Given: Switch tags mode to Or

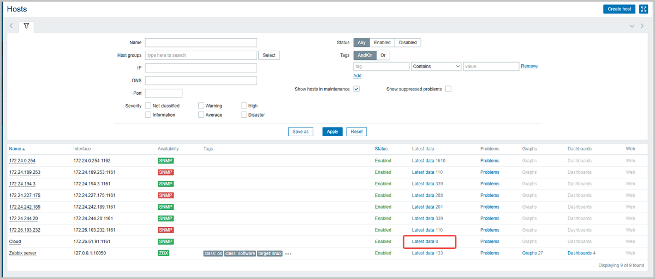Looking at the screenshot, I should click(x=383, y=55).
